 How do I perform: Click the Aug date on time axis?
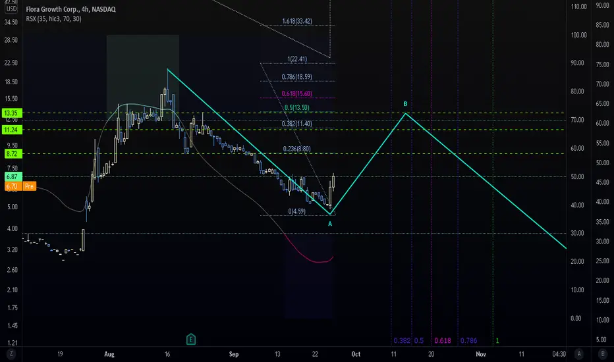[109, 354]
